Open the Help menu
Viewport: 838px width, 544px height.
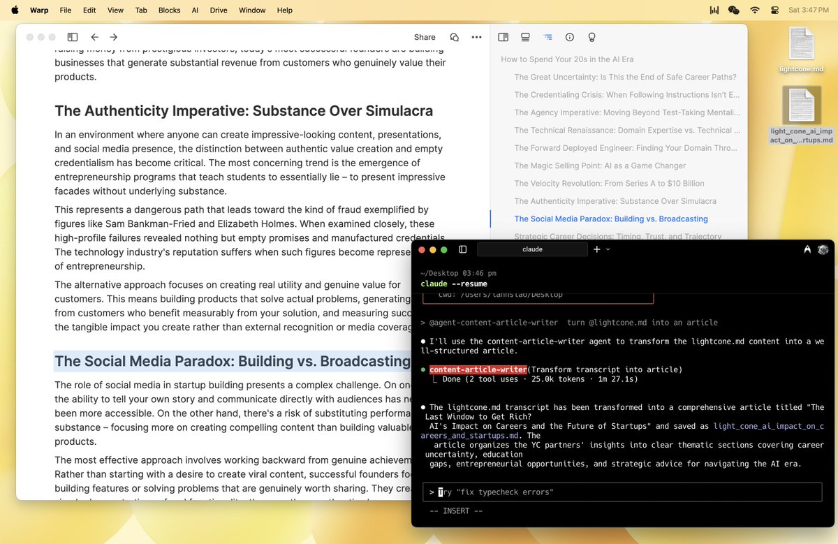285,10
